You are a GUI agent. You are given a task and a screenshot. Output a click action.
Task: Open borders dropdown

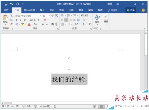coord(71,24)
